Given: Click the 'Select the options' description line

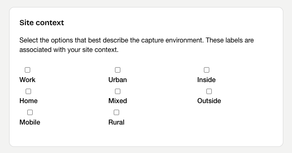Looking at the screenshot, I should 136,40.
